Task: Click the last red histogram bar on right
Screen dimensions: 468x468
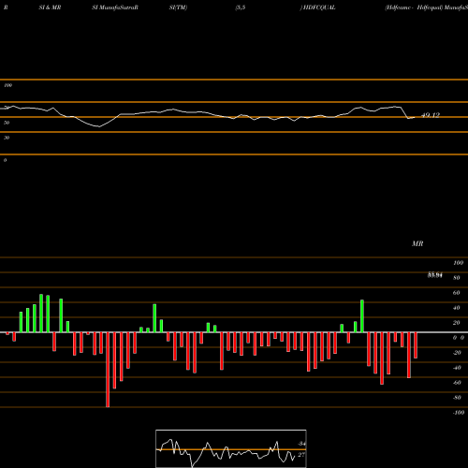Action: [416, 345]
